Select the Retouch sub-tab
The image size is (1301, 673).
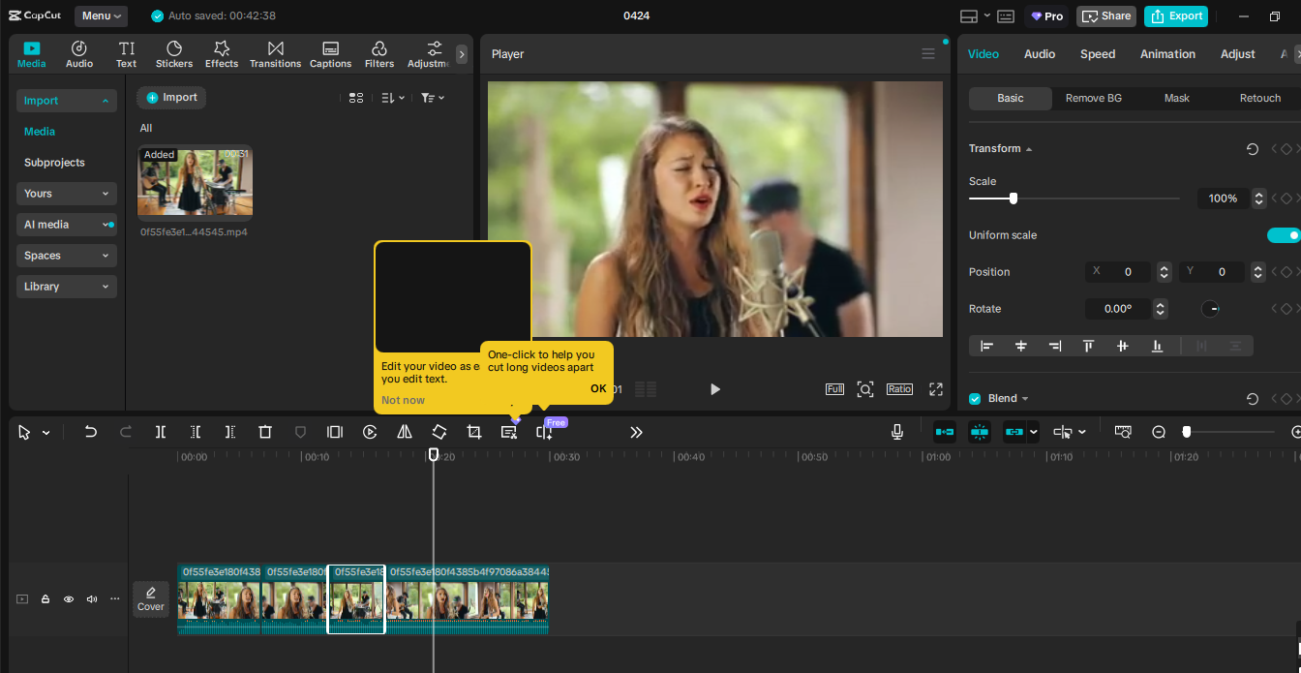click(x=1260, y=98)
